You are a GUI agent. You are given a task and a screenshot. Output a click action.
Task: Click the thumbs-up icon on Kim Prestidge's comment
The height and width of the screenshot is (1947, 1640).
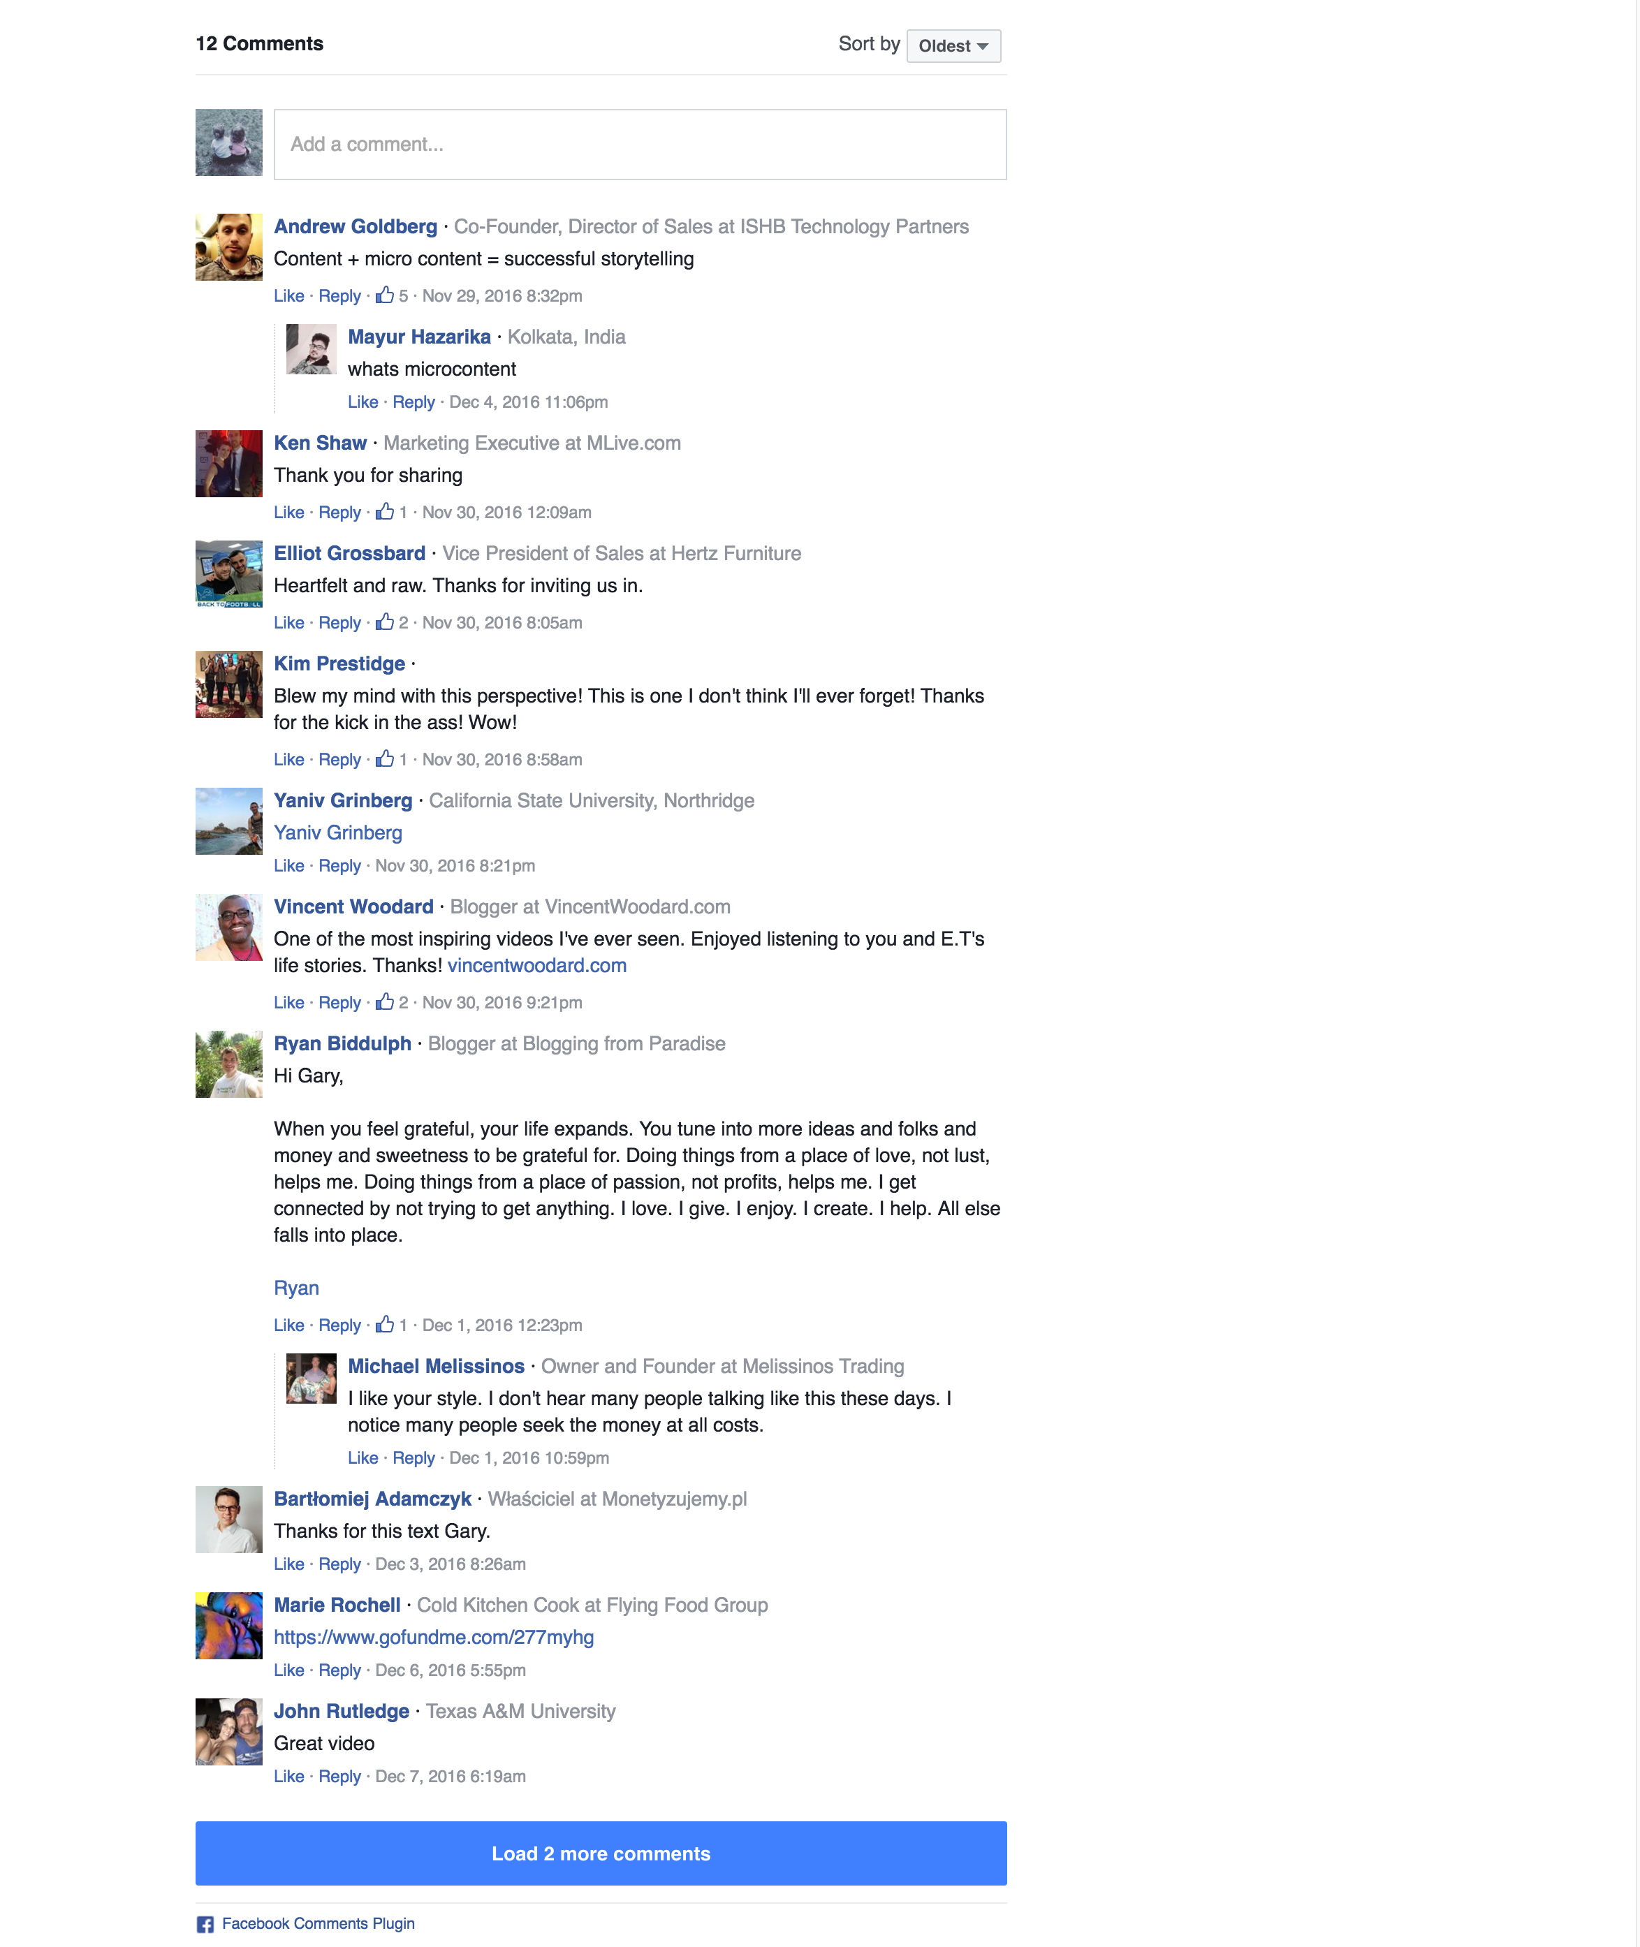(x=384, y=758)
